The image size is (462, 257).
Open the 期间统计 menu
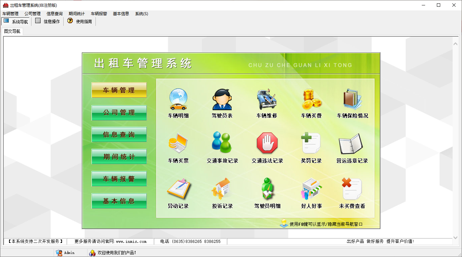tap(77, 14)
